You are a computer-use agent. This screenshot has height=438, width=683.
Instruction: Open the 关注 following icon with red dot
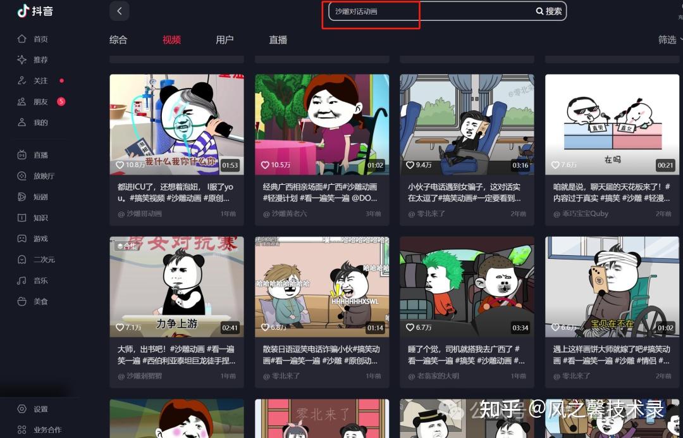coord(23,80)
